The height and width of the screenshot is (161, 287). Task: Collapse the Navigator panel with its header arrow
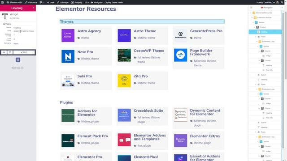point(282,8)
